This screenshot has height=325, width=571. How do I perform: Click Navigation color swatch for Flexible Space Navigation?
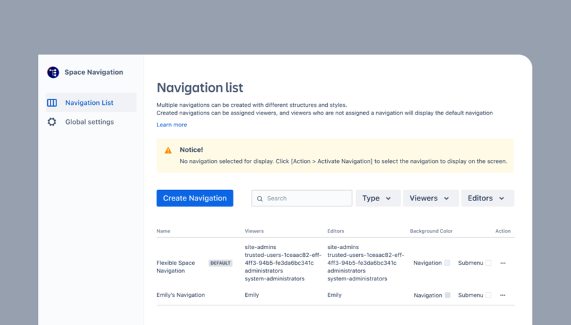click(x=447, y=263)
